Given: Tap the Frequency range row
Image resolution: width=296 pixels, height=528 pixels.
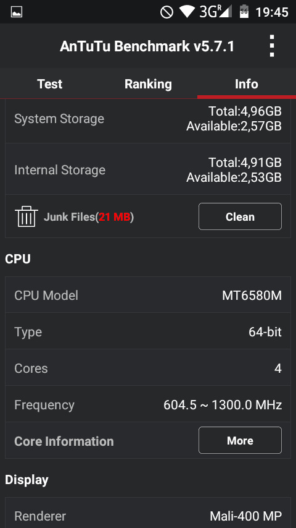Looking at the screenshot, I should tap(148, 404).
